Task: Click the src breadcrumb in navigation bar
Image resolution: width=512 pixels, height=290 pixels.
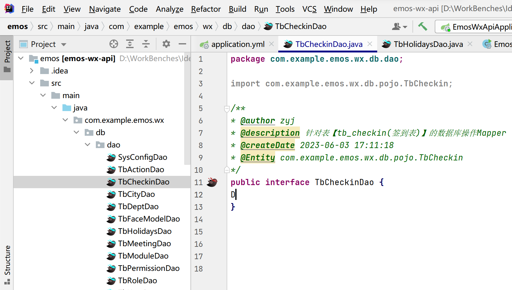Action: pyautogui.click(x=43, y=27)
